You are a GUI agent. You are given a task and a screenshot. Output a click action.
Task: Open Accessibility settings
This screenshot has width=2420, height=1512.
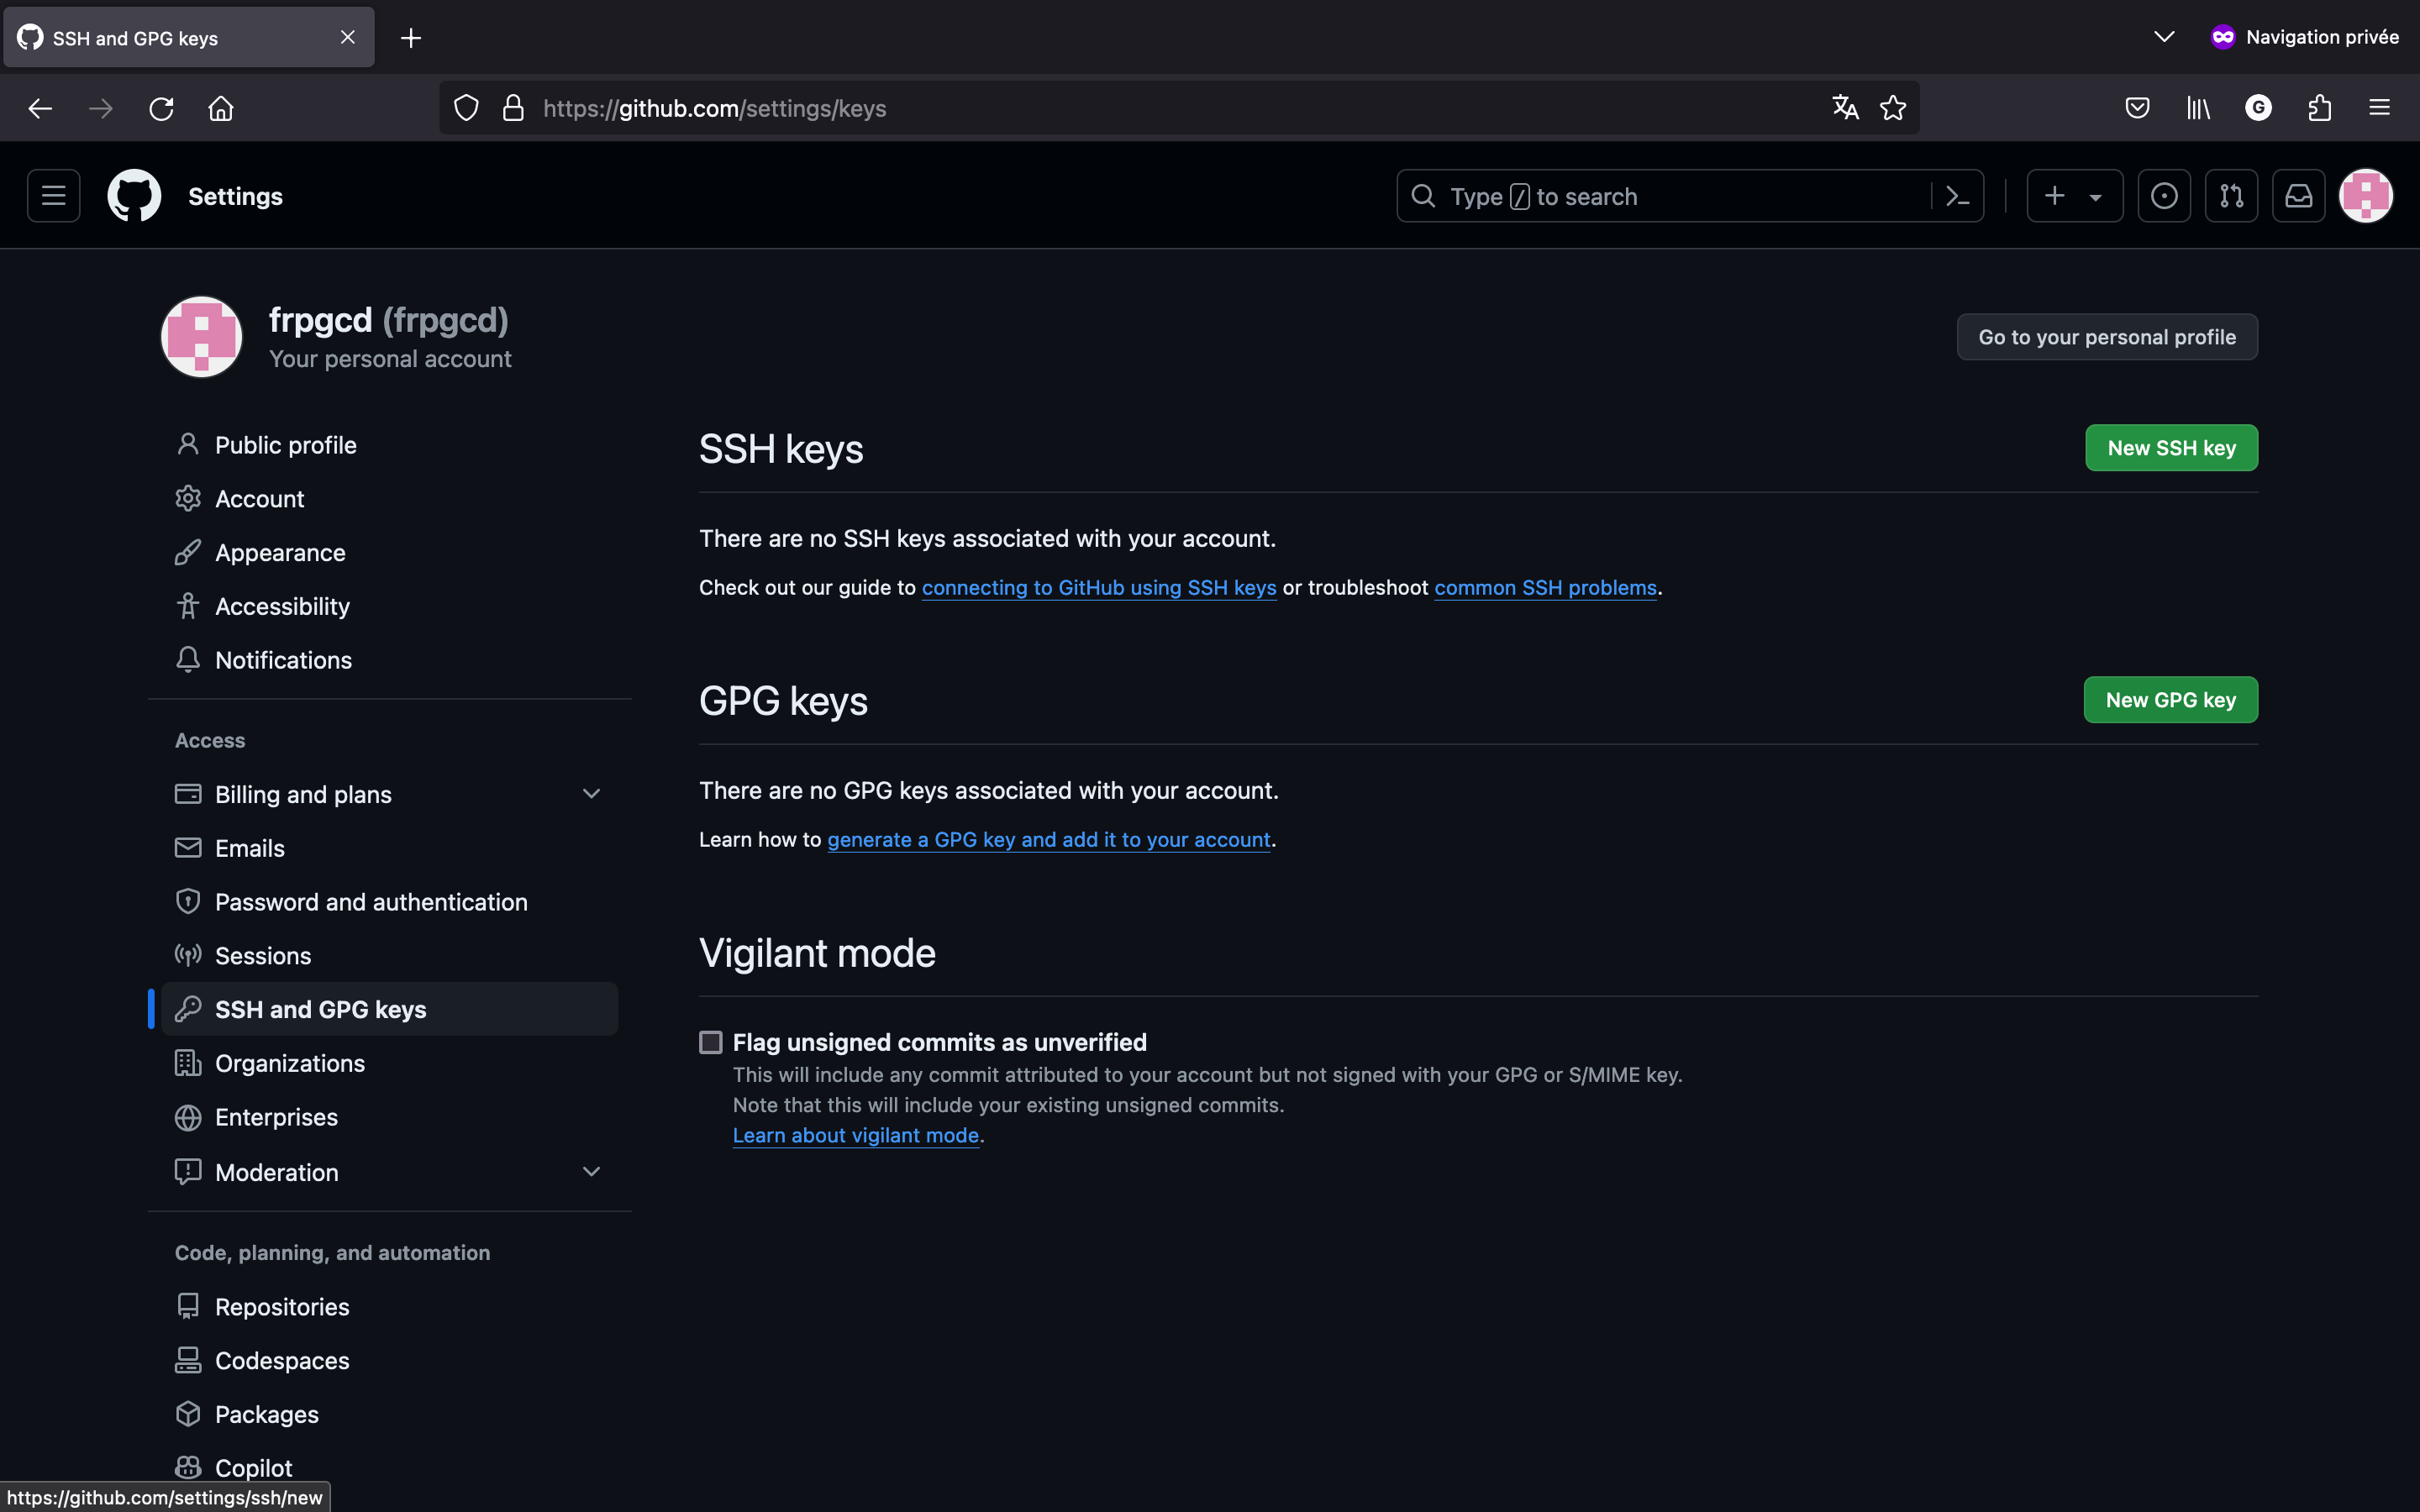(x=390, y=607)
